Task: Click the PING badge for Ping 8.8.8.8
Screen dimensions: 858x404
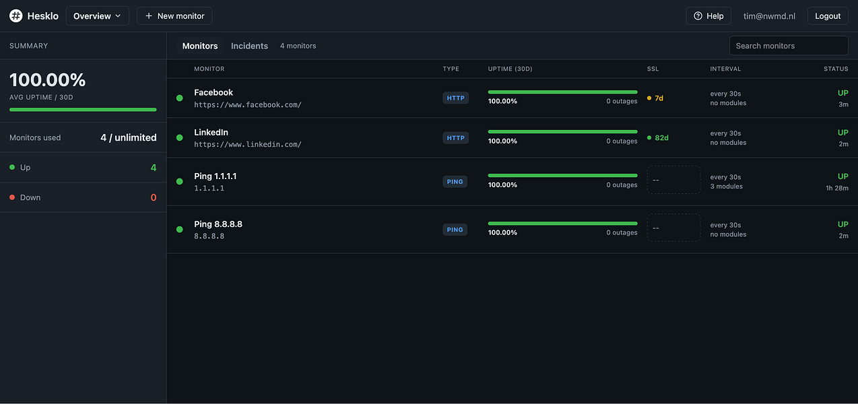Action: (x=455, y=230)
